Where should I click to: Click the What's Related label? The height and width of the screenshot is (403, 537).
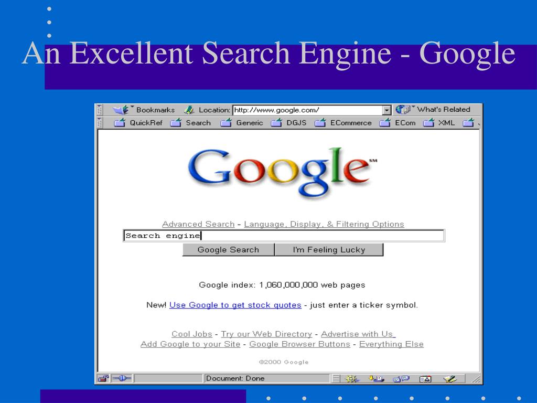pos(444,109)
